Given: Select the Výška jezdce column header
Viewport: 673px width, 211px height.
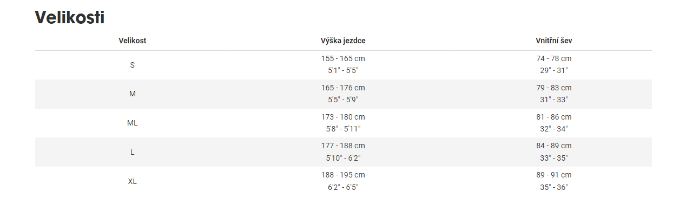Looking at the screenshot, I should 343,41.
